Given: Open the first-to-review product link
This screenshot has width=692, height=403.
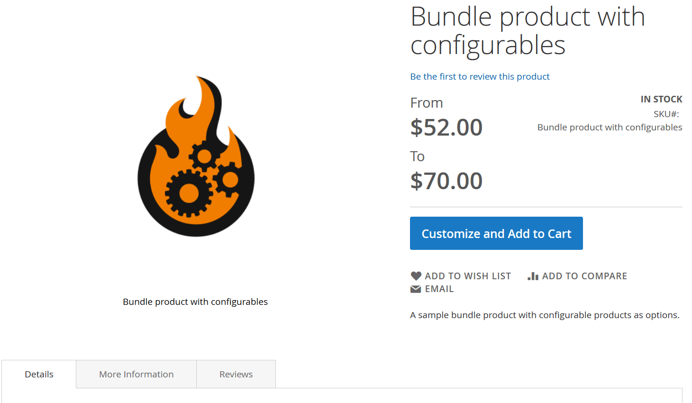Looking at the screenshot, I should tap(480, 77).
